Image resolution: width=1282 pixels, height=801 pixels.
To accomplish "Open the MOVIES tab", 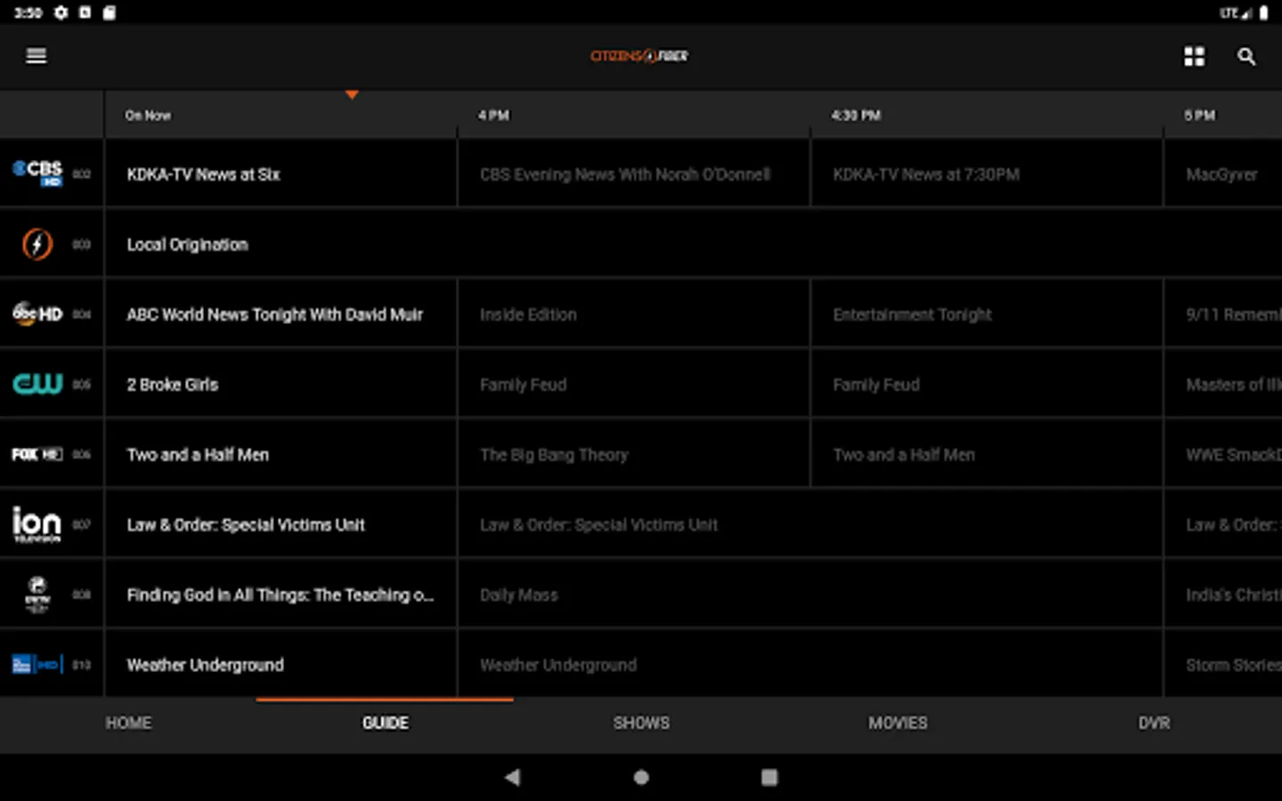I will pos(897,723).
